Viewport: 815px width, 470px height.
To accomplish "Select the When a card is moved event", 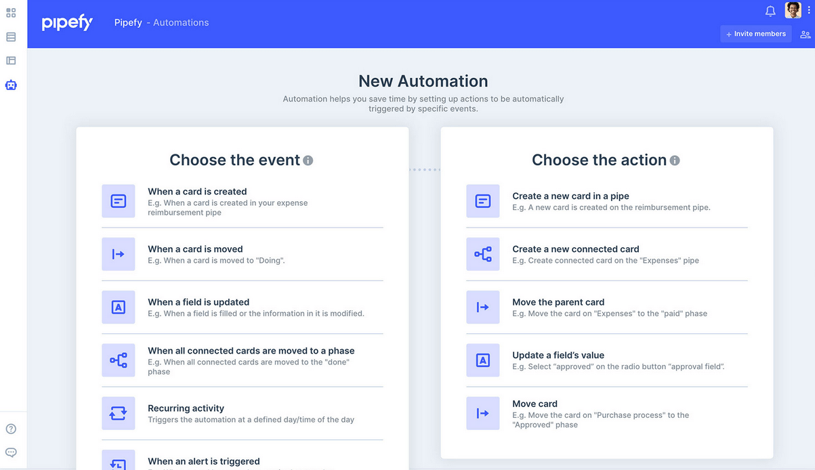I will 243,254.
